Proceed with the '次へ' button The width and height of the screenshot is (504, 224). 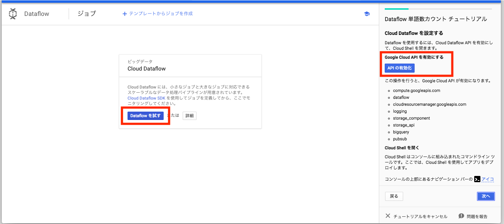tap(486, 196)
